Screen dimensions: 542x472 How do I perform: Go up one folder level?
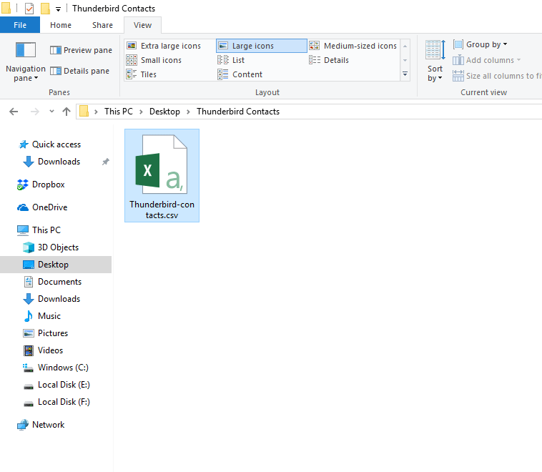(x=66, y=112)
